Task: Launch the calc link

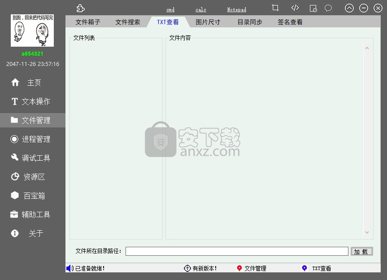Action: pos(200,9)
